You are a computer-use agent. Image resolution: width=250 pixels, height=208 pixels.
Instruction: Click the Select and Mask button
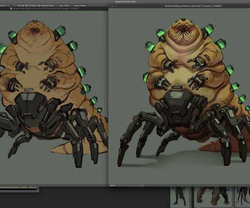pos(80,5)
